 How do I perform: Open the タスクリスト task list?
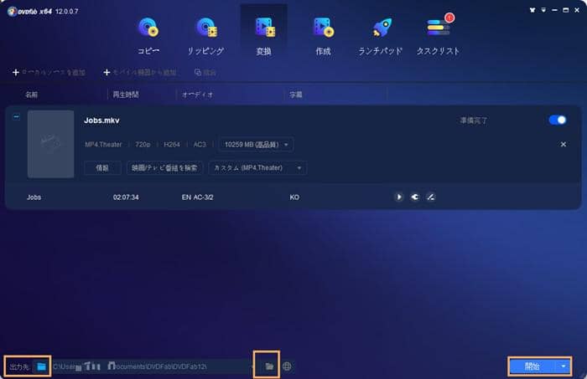(438, 37)
